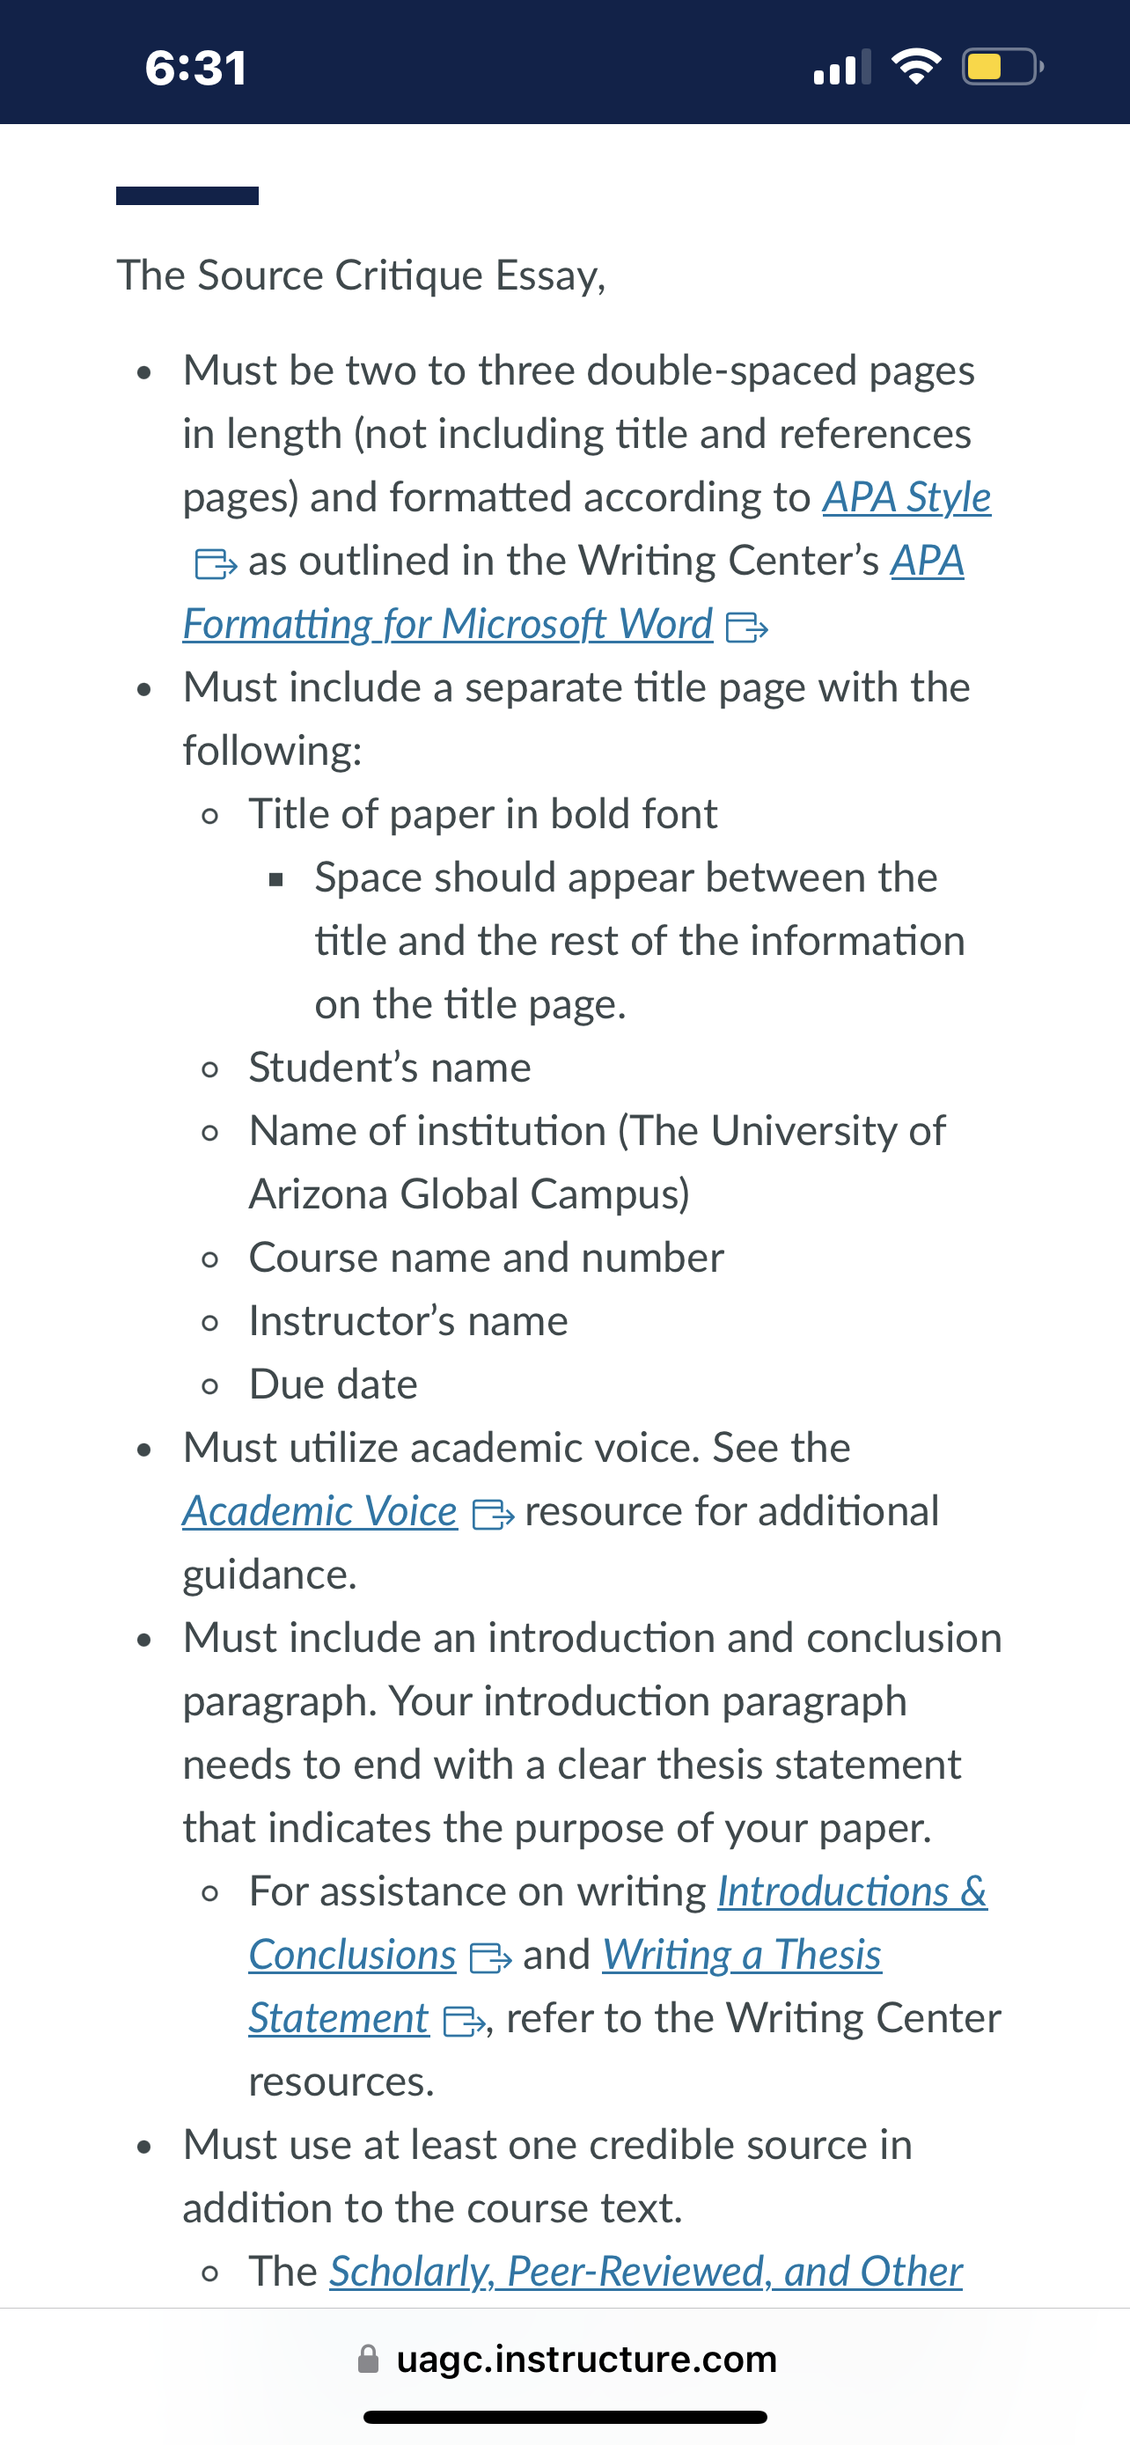Tap the cellular signal bars icon
This screenshot has width=1130, height=2445.
(841, 68)
